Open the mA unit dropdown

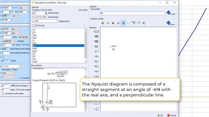pyautogui.click(x=15, y=16)
